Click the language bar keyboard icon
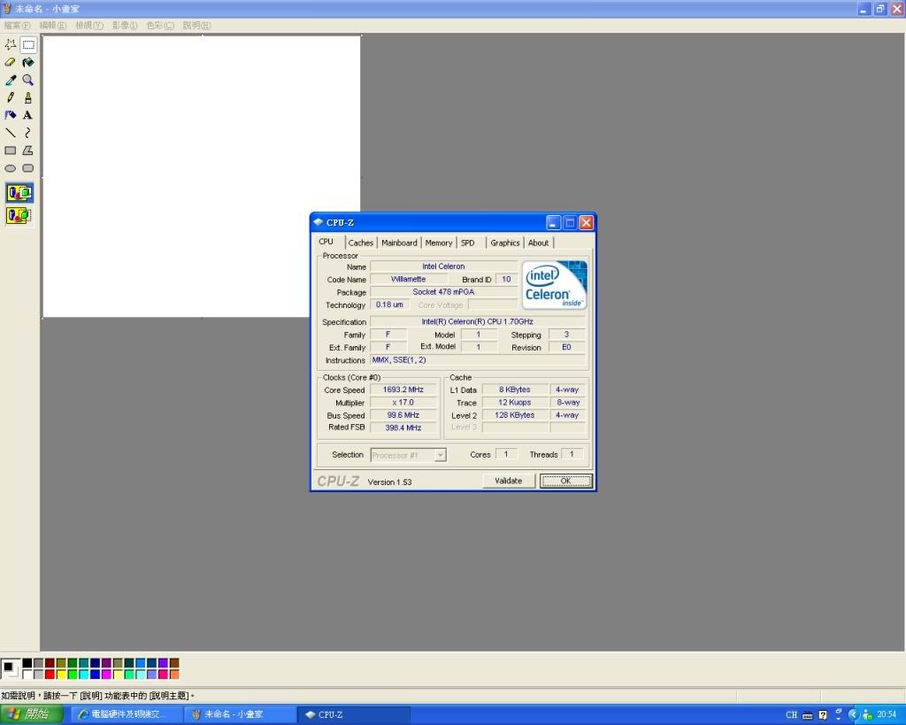This screenshot has width=906, height=725. [x=807, y=716]
